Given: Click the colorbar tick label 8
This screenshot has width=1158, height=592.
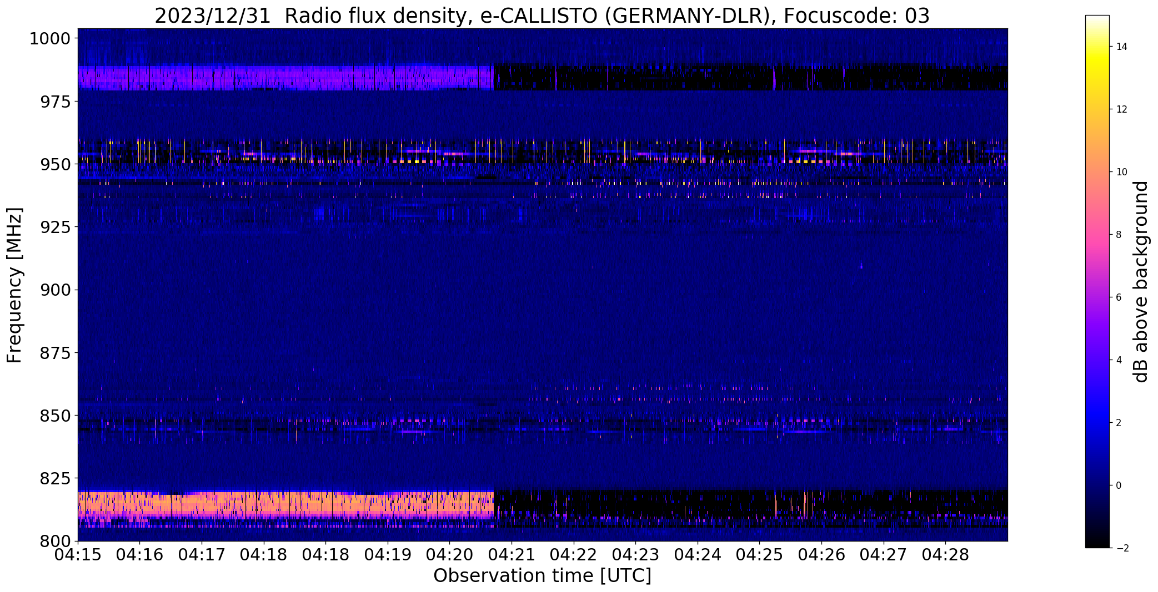Looking at the screenshot, I should pyautogui.click(x=1119, y=235).
